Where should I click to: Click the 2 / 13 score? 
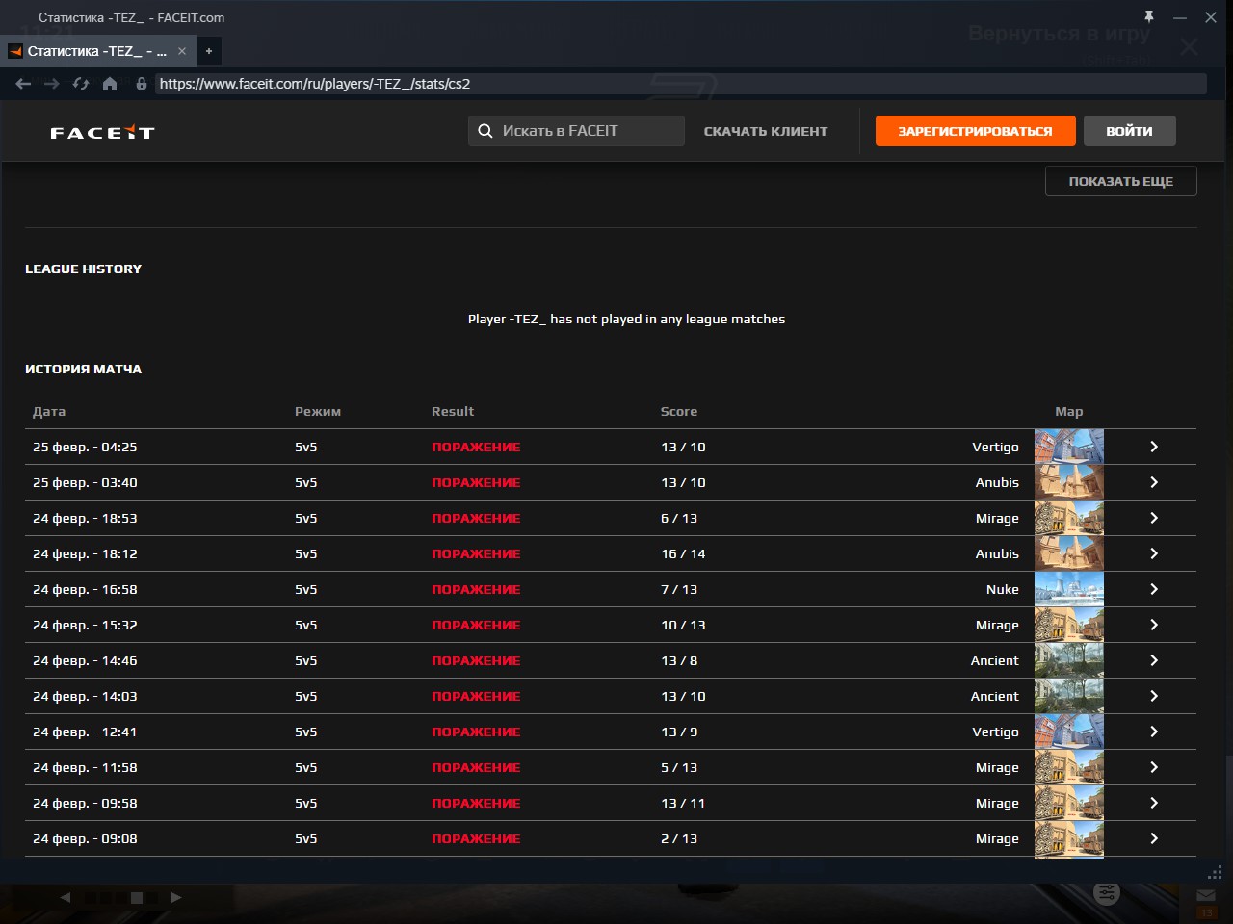click(x=679, y=838)
